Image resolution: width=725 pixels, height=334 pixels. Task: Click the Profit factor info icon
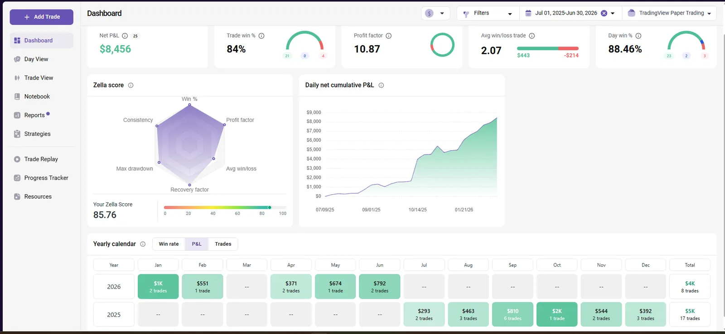point(389,36)
